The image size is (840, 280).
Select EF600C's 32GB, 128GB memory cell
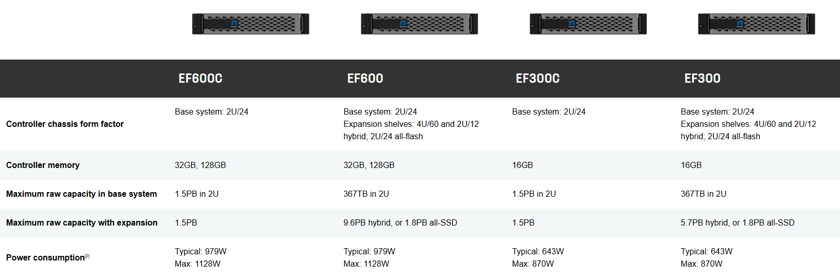(x=200, y=165)
